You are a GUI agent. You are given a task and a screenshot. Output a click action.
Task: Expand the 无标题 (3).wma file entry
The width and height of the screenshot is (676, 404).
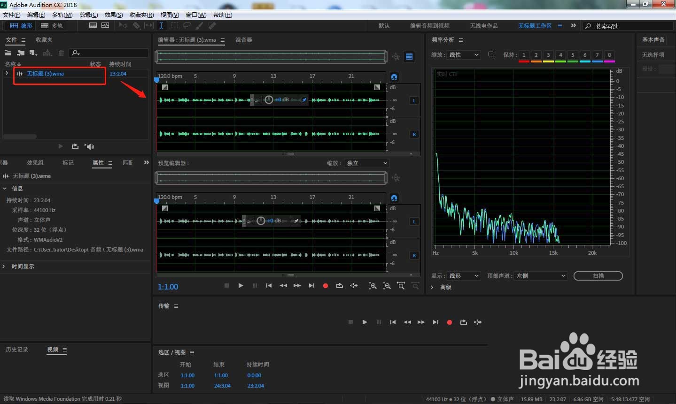[x=7, y=73]
